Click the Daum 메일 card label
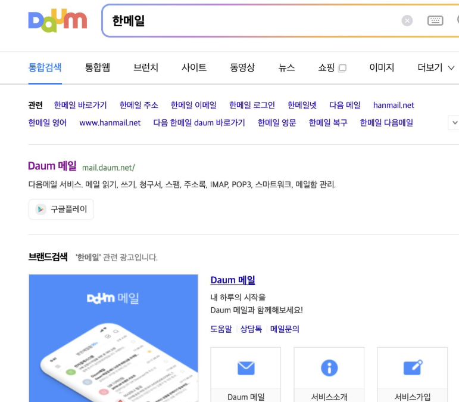 tap(246, 397)
